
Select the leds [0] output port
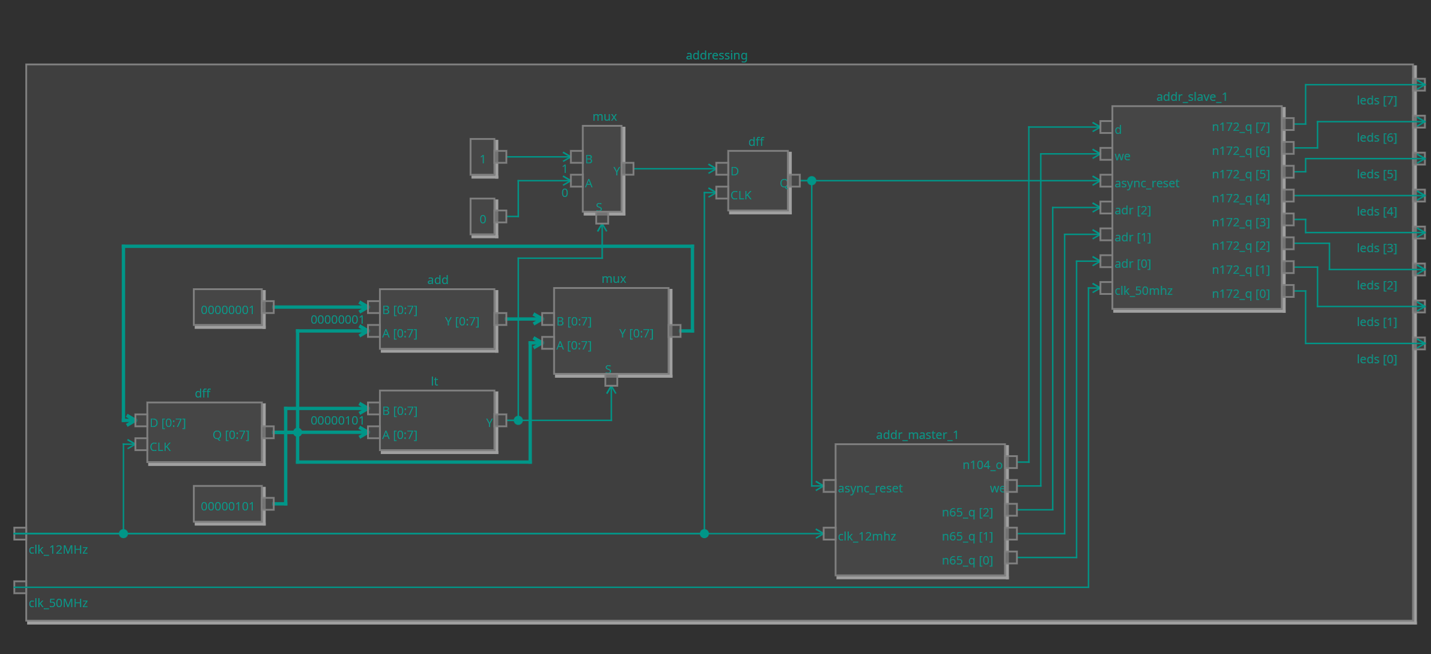click(1420, 344)
